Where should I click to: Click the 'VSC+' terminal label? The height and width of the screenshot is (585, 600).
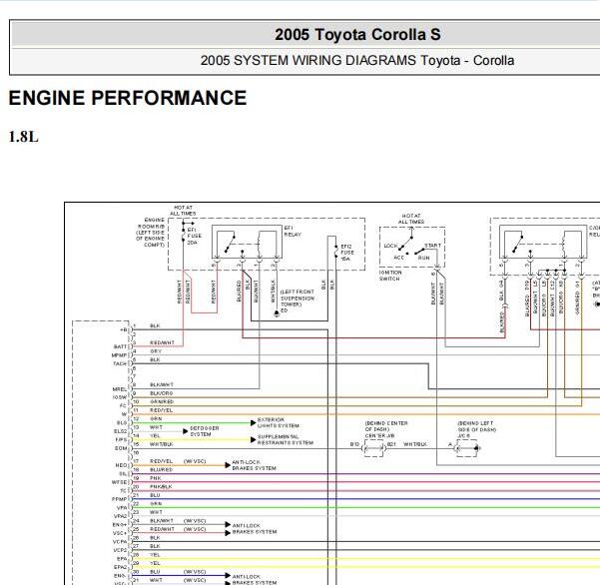pyautogui.click(x=120, y=533)
